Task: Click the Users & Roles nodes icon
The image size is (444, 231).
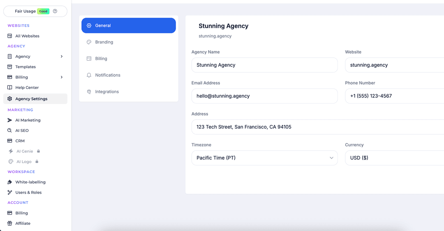Action: (9, 192)
